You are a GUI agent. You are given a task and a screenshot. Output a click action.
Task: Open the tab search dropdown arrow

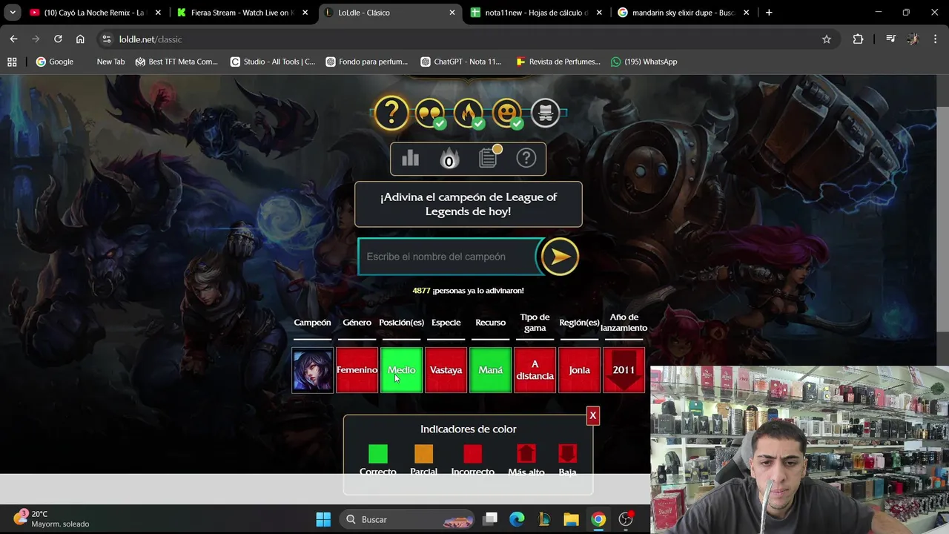coord(13,13)
